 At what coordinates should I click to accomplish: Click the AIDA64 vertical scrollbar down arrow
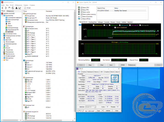point(75,119)
